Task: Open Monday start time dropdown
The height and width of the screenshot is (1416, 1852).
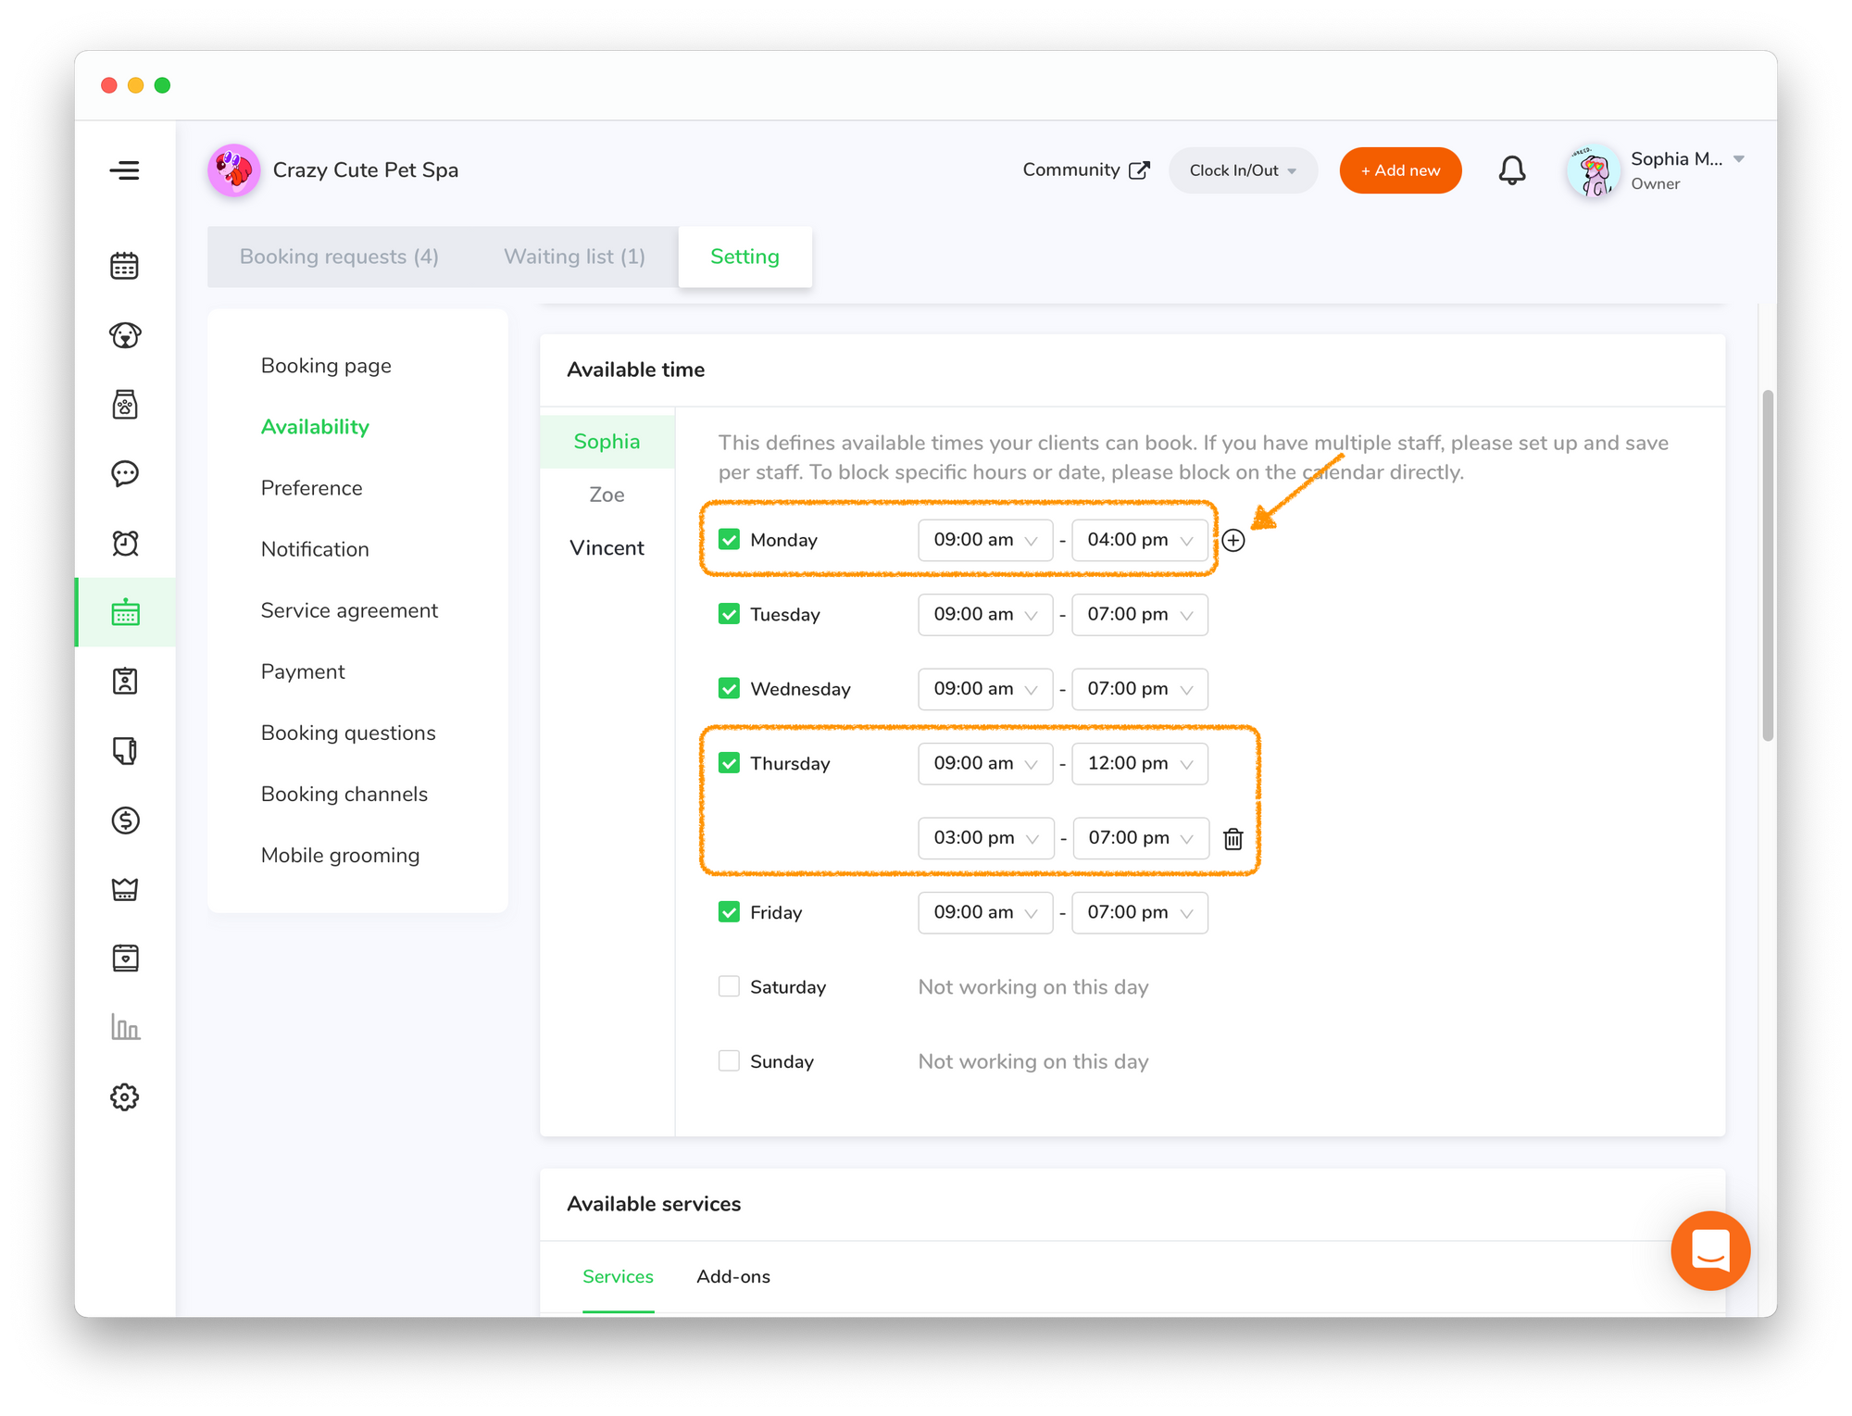Action: pos(985,540)
